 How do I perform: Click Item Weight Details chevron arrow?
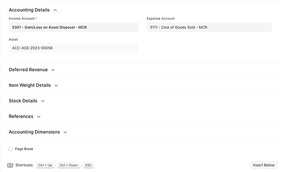click(x=56, y=86)
